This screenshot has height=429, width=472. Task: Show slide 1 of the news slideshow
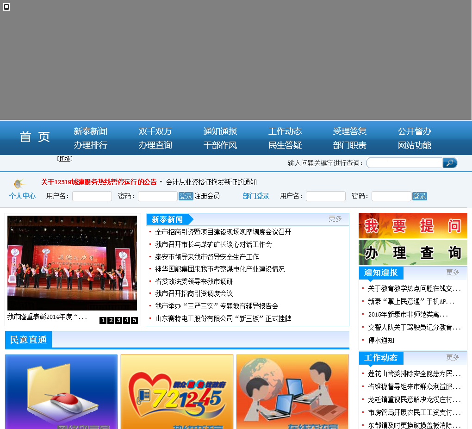click(x=103, y=320)
